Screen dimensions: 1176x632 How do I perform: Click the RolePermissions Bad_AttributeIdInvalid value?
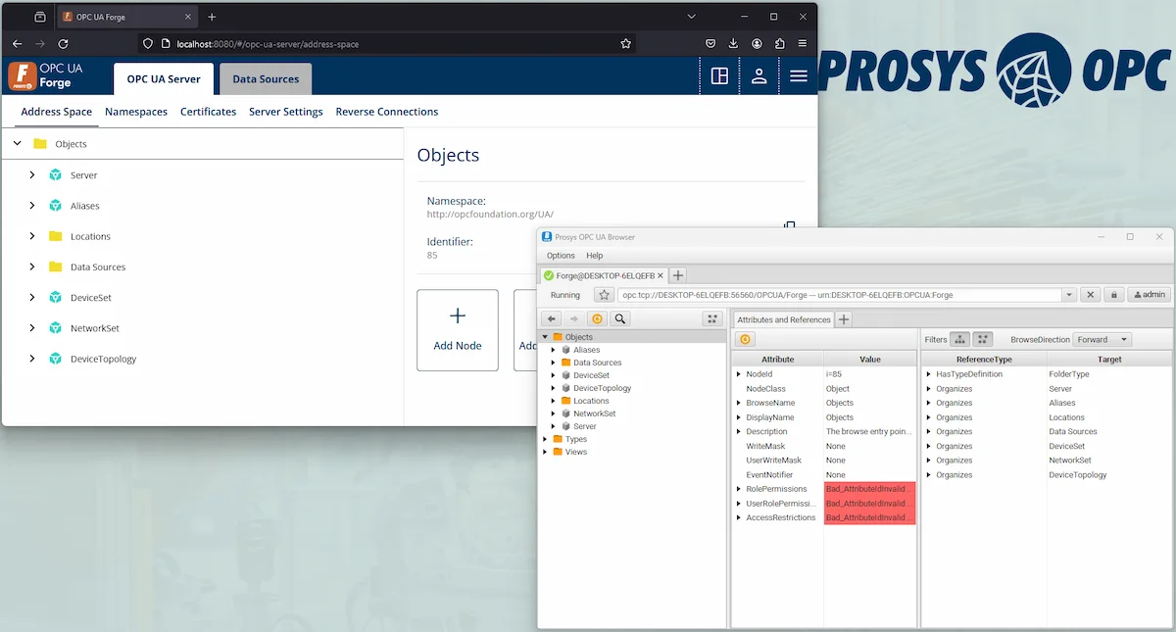pos(870,489)
